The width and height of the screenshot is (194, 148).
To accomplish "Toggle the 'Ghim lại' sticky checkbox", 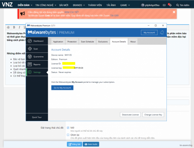I will click(68, 135).
